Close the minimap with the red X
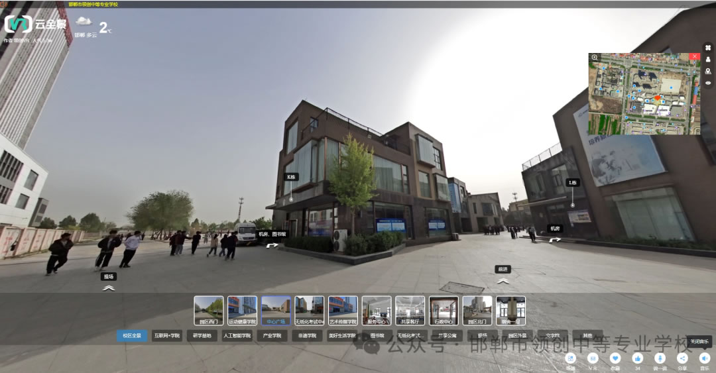 coord(695,56)
